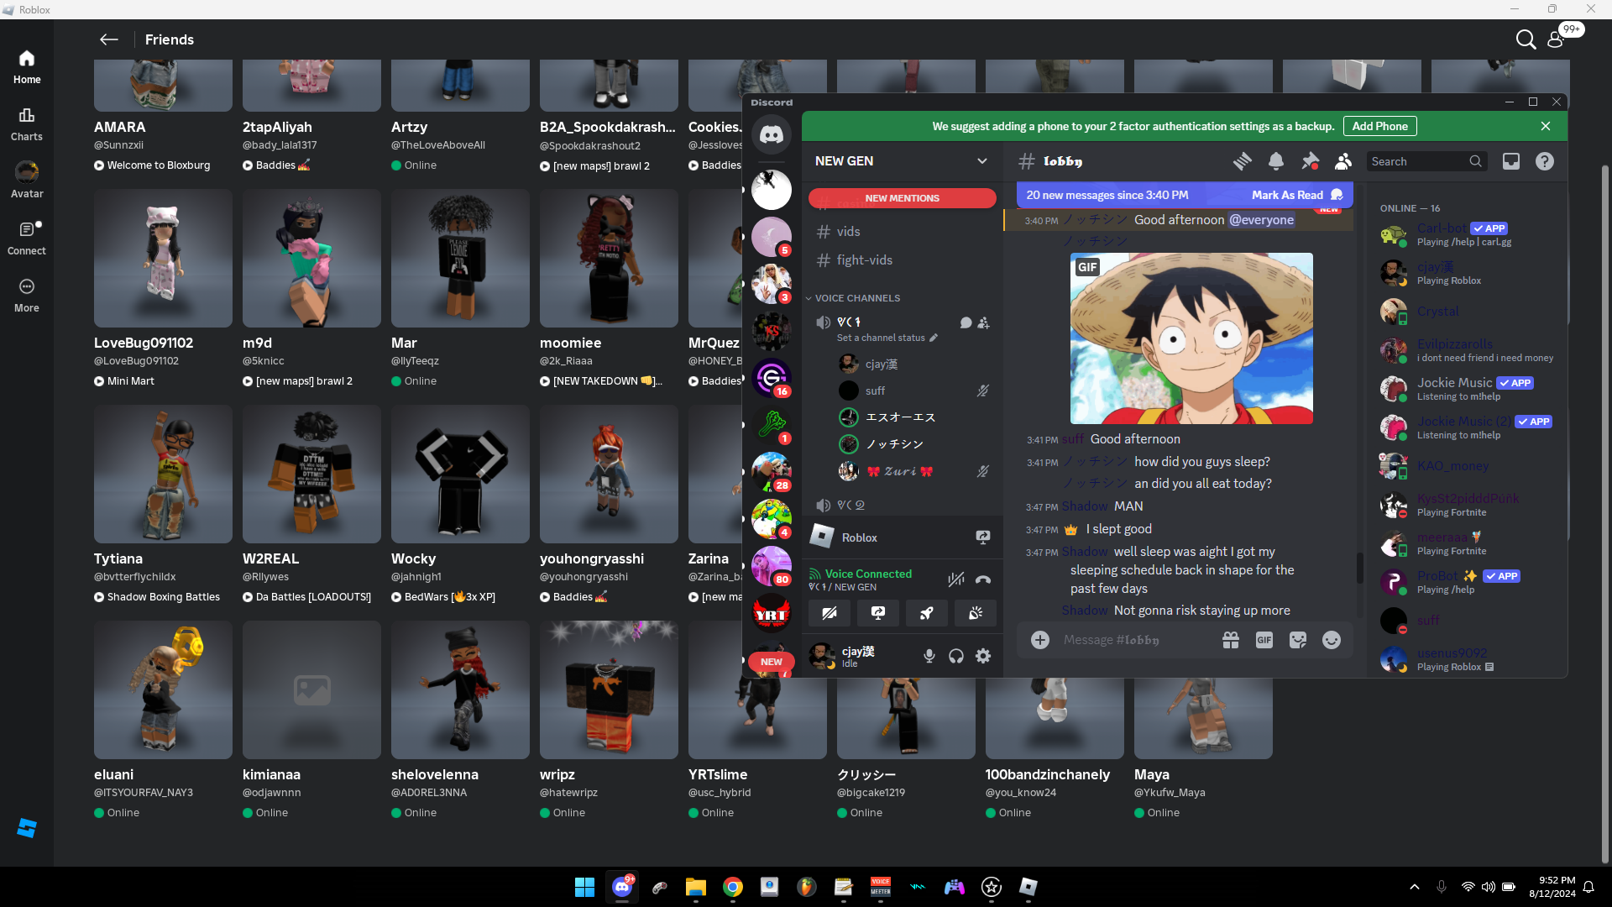Collapse the VOICE CHANNELS category
The width and height of the screenshot is (1612, 907).
tap(856, 298)
